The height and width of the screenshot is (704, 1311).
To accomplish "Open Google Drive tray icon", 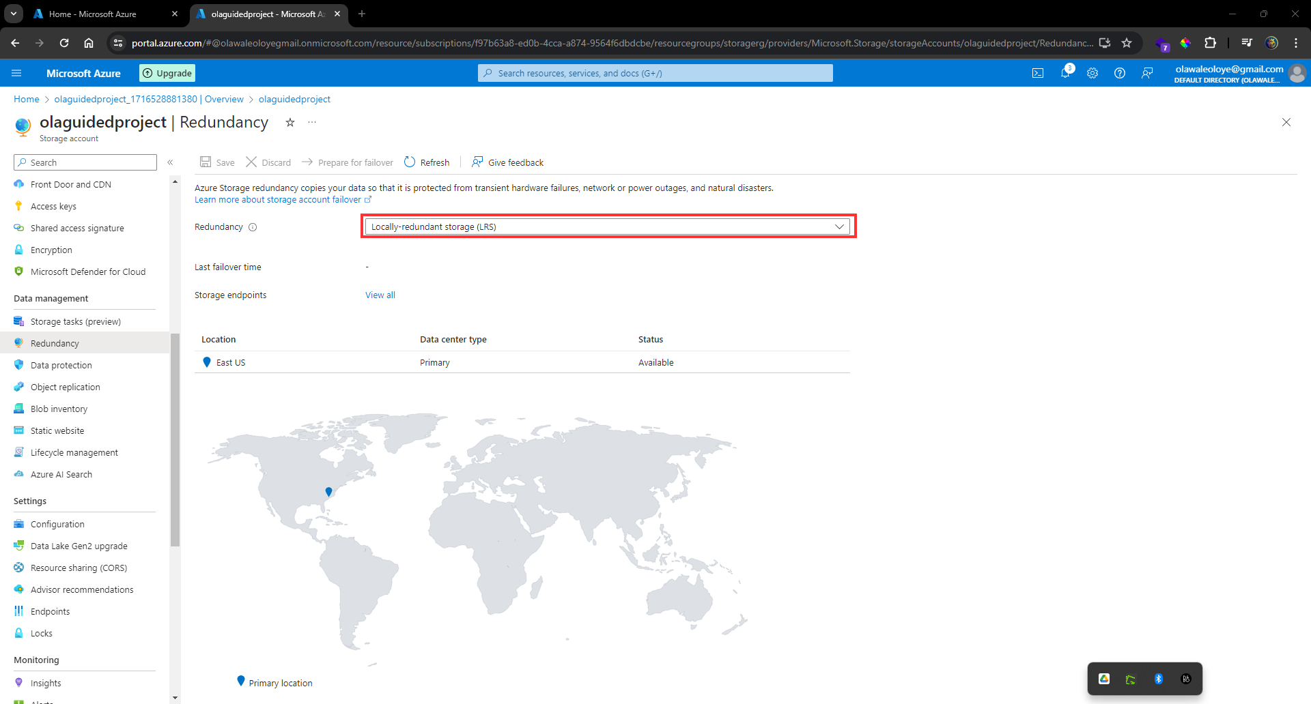I will (x=1104, y=679).
